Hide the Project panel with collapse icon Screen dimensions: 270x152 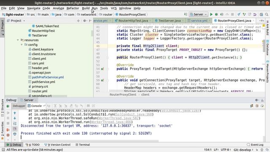(x=90, y=21)
